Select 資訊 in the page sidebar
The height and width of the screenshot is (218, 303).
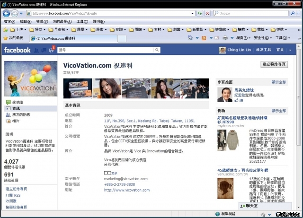click(x=31, y=108)
